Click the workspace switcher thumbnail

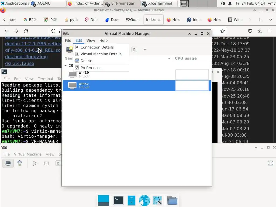[184, 4]
